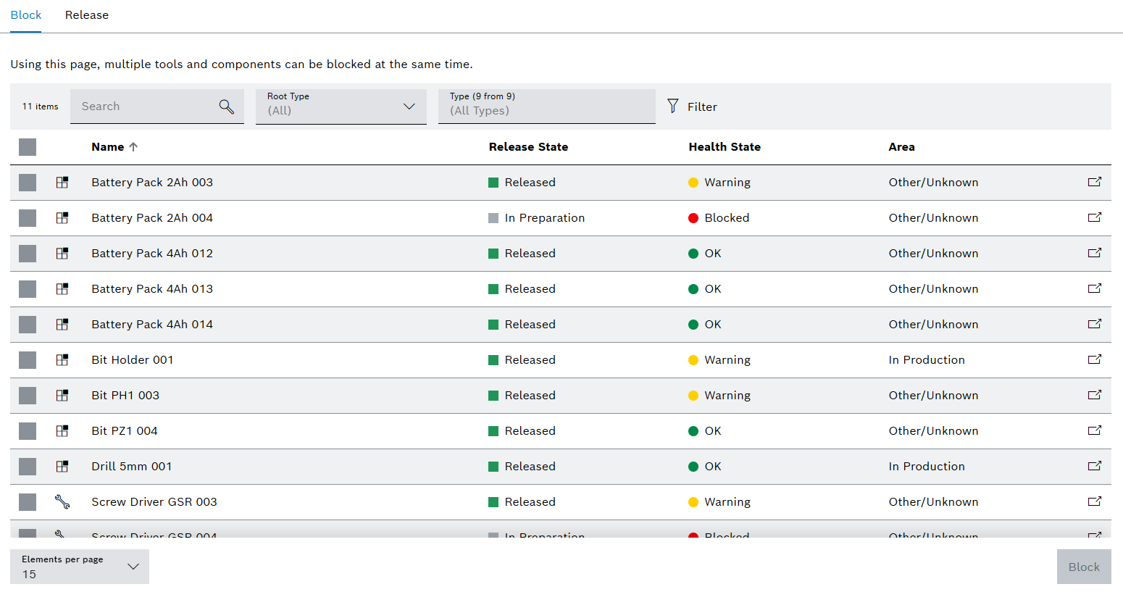Toggle the select-all header checkbox
The width and height of the screenshot is (1123, 592).
point(28,147)
